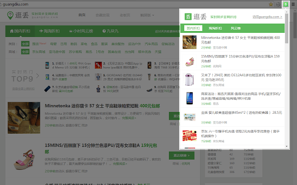Click the chevron arrow next to TOP9
This screenshot has width=297, height=185.
tap(38, 76)
